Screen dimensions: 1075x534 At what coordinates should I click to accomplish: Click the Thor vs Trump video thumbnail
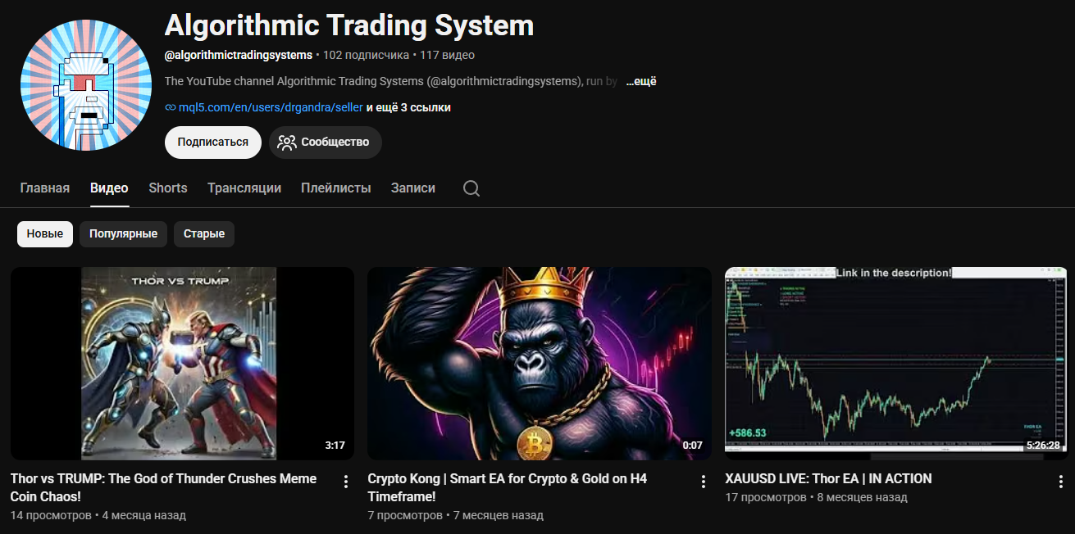(182, 364)
